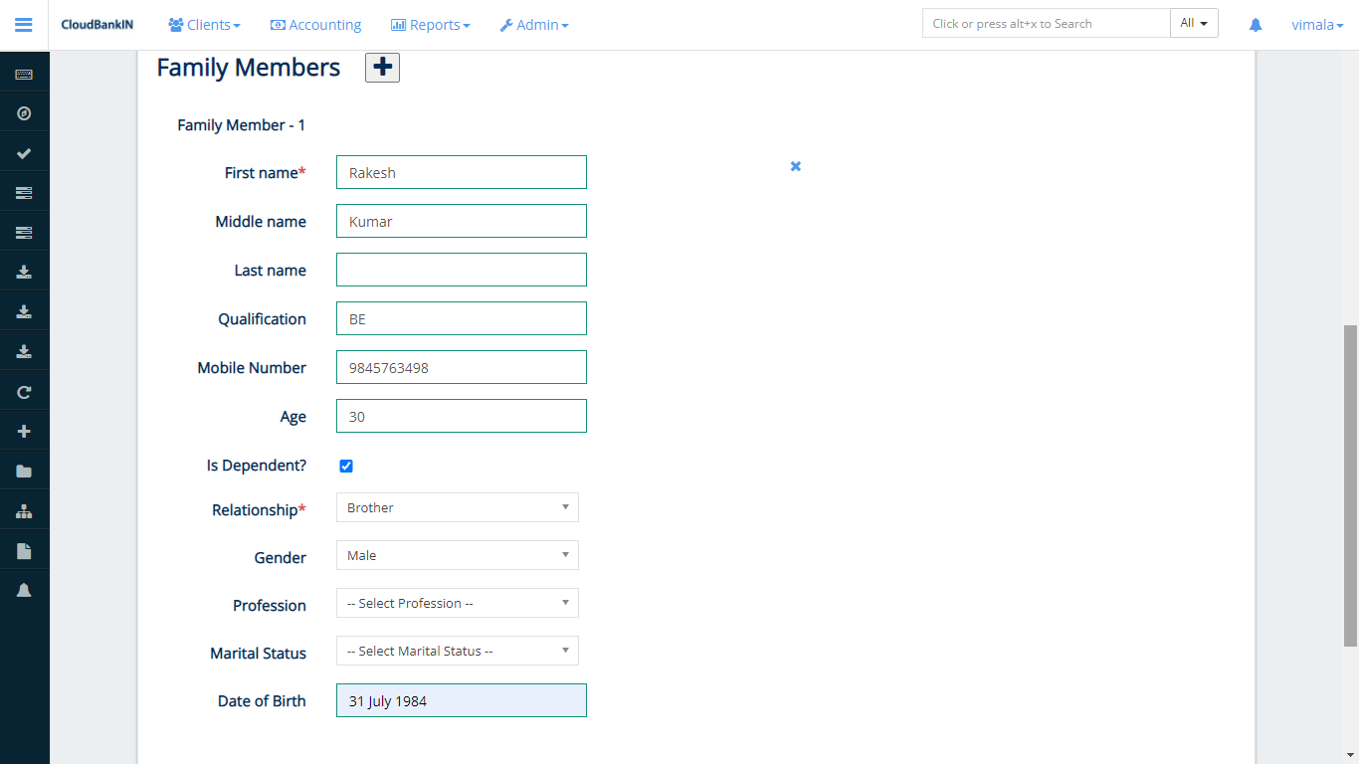The width and height of the screenshot is (1359, 764).
Task: Select the document icon in the sidebar
Action: point(24,548)
